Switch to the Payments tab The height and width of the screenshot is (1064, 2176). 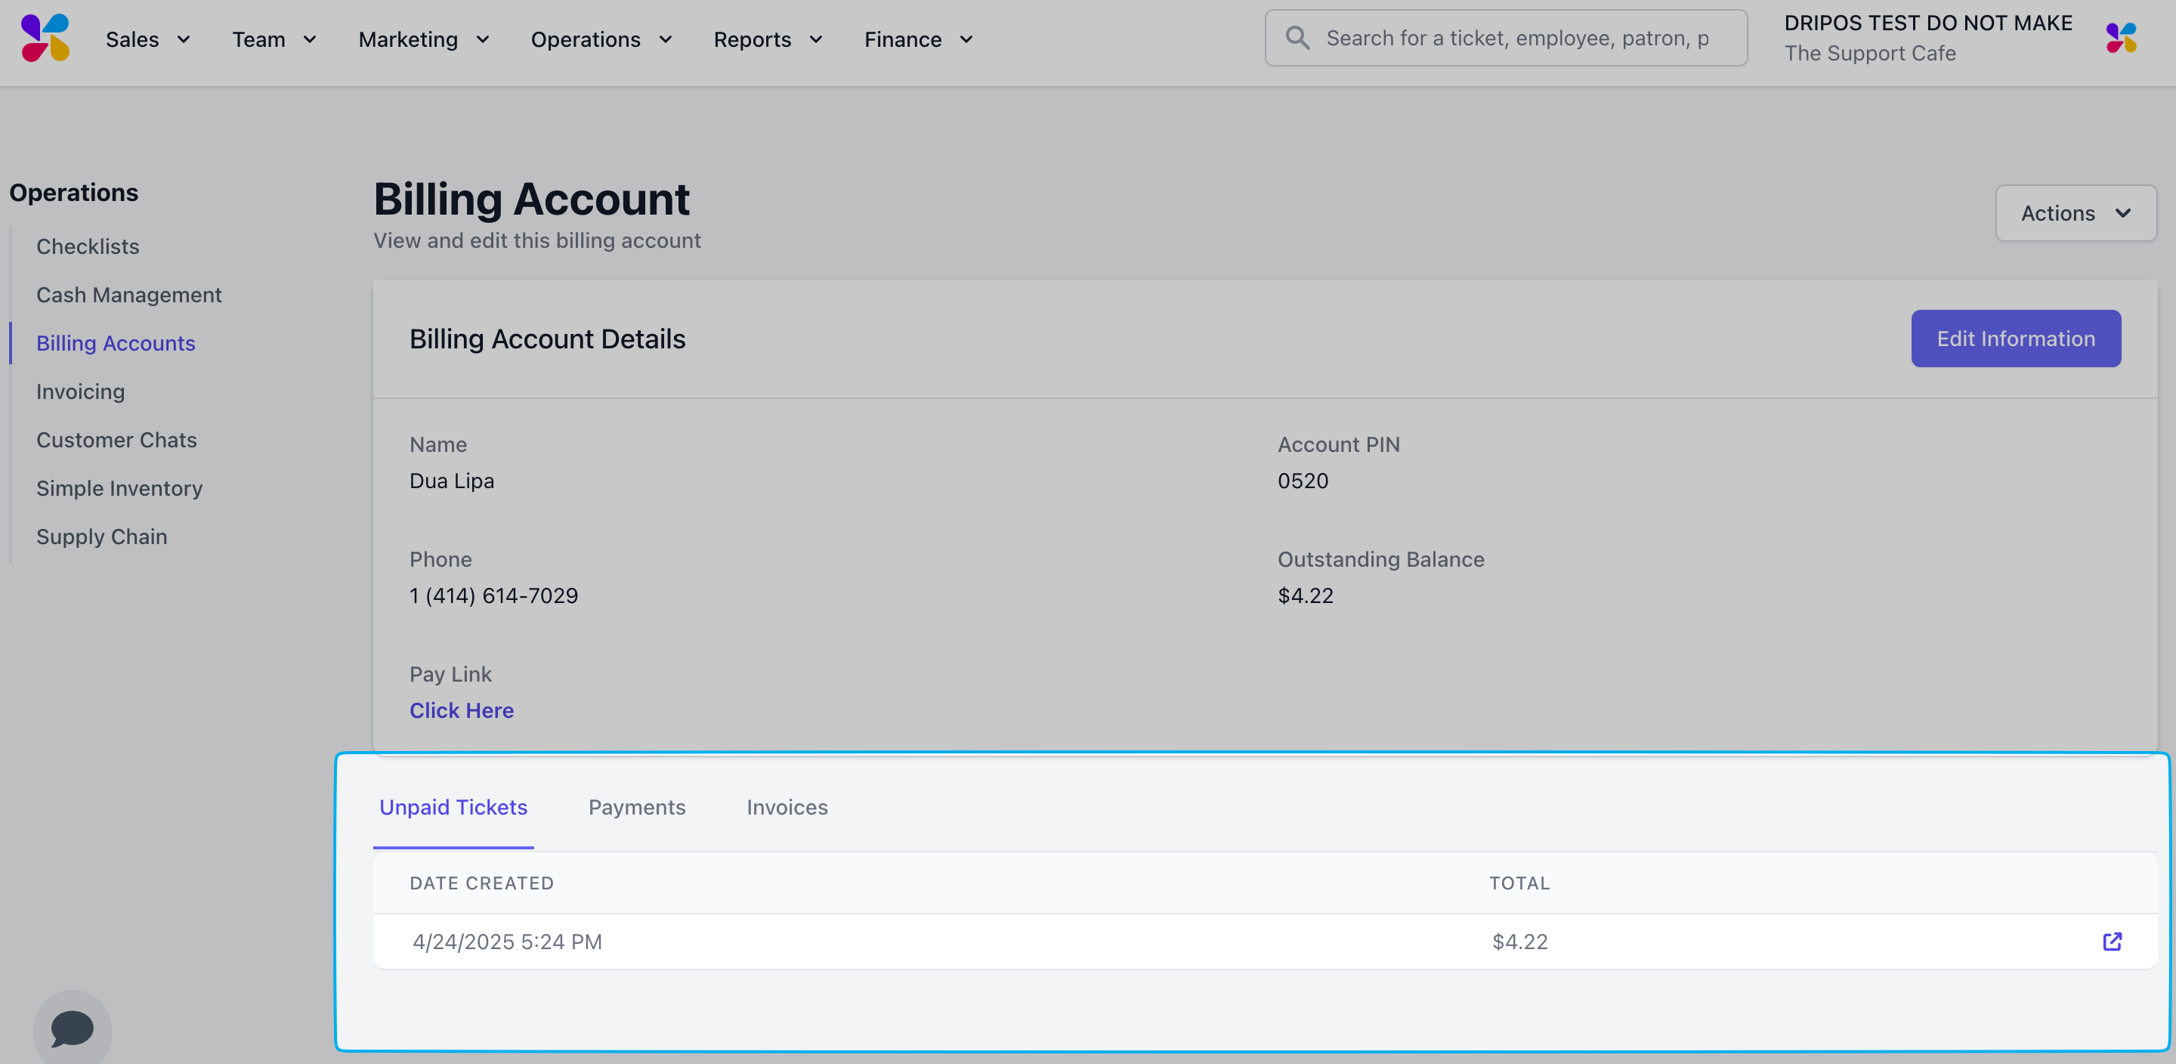tap(636, 807)
